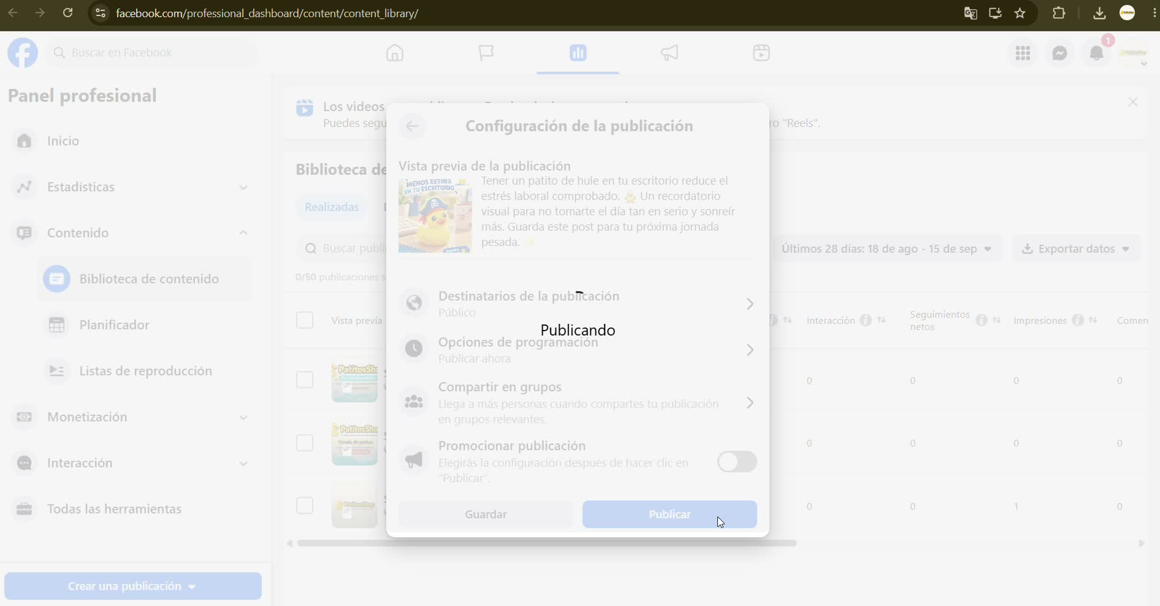Click the horizontal table scrollbar
Viewport: 1160px width, 606px height.
[547, 543]
